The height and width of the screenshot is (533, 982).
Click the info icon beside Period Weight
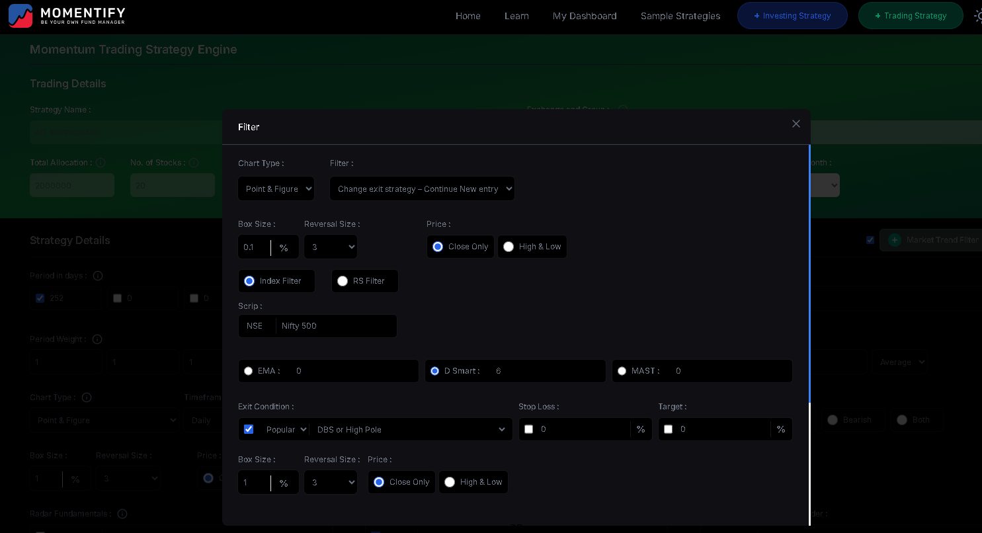pyautogui.click(x=97, y=339)
